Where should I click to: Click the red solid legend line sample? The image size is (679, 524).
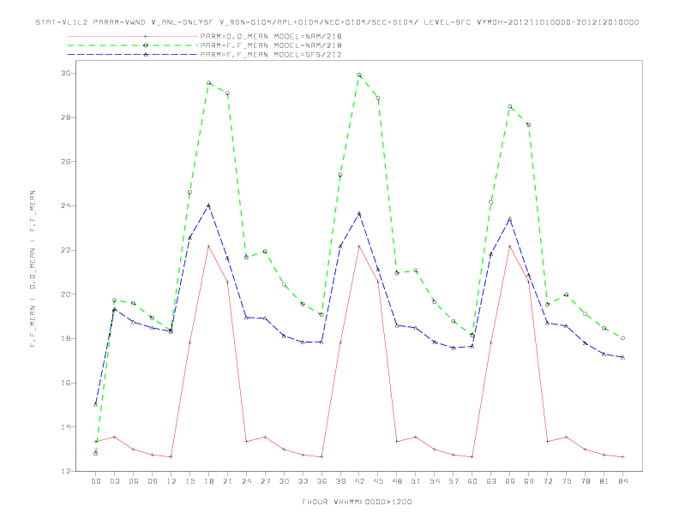(x=133, y=36)
